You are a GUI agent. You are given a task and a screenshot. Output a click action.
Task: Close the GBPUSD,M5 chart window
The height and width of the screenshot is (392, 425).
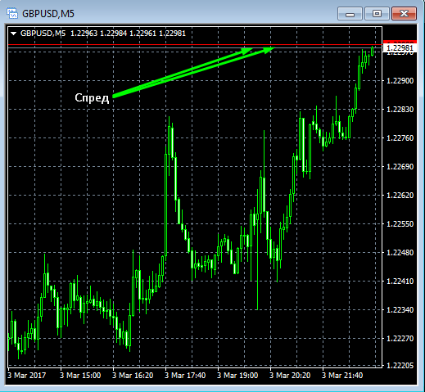[404, 14]
